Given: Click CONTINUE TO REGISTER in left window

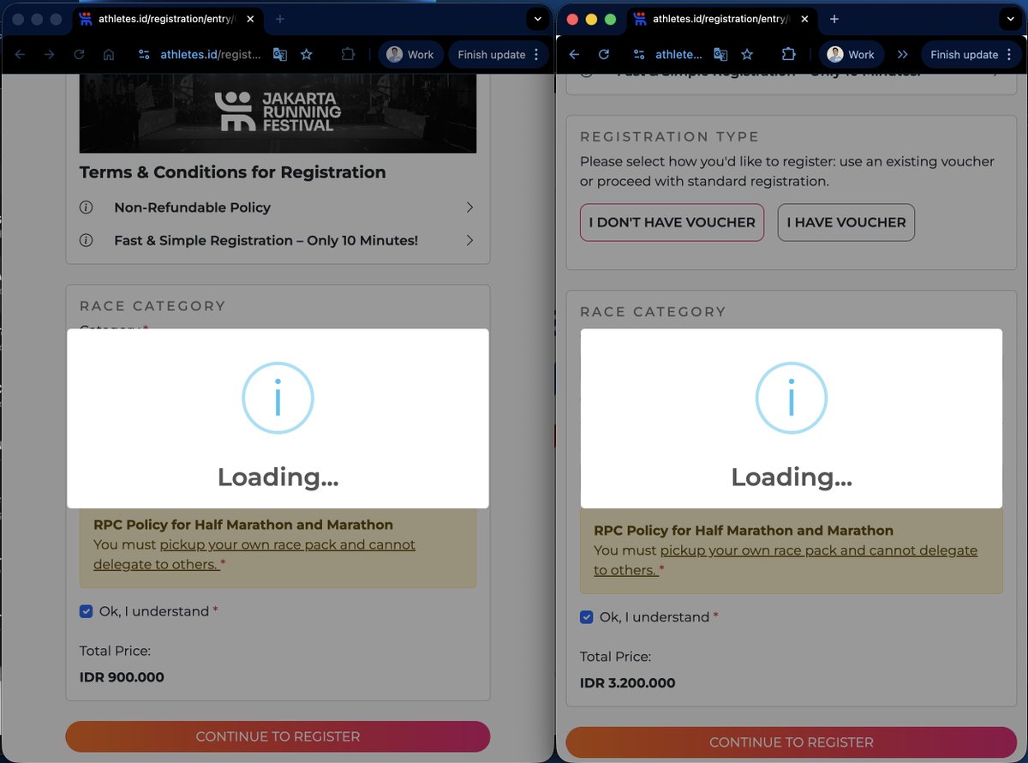Looking at the screenshot, I should [x=278, y=736].
